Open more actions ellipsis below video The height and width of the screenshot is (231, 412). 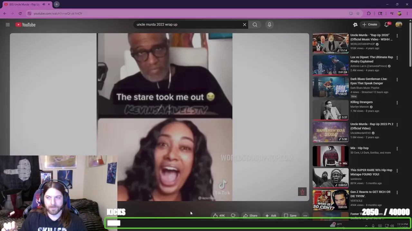[305, 216]
